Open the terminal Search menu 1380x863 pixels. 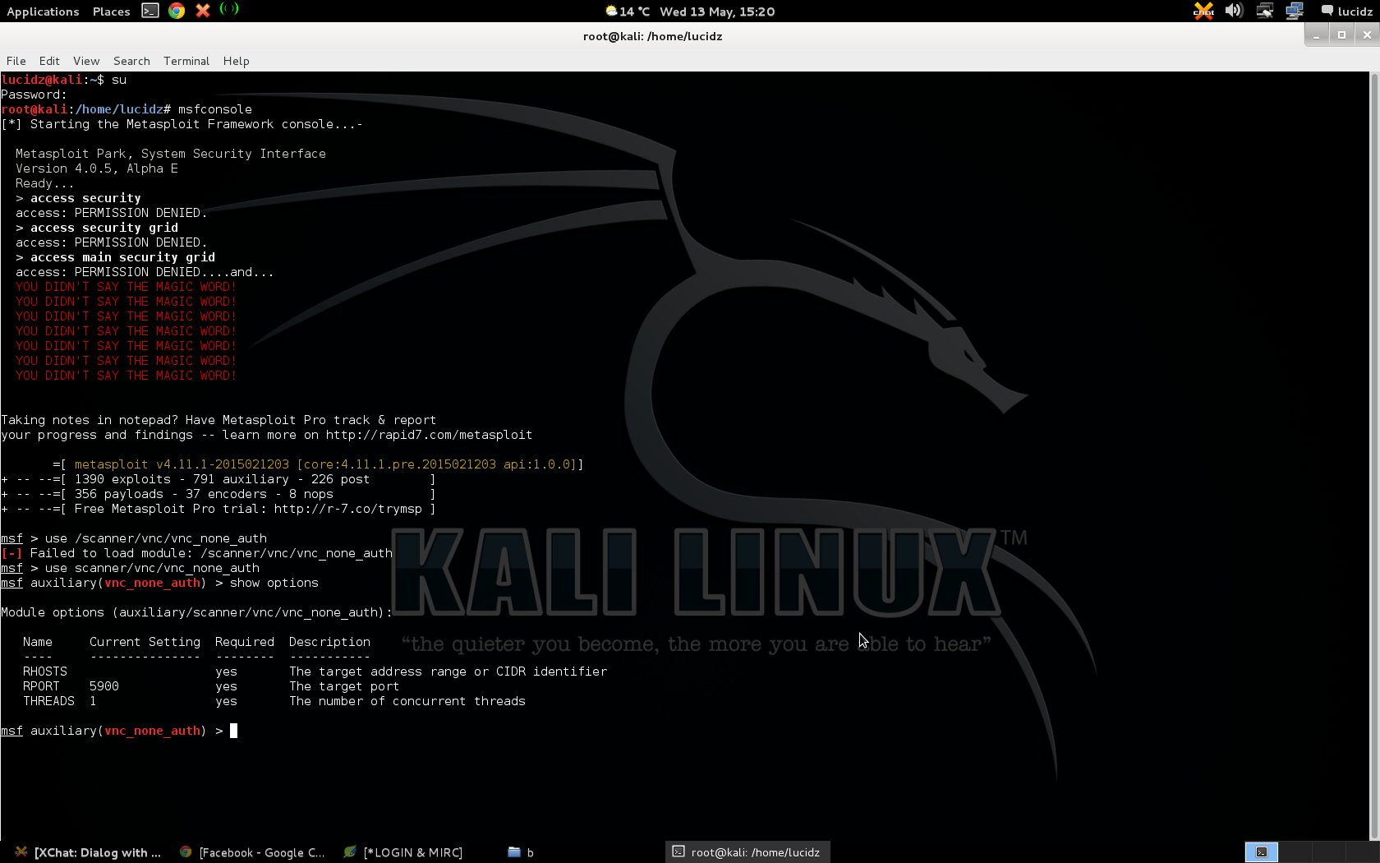pyautogui.click(x=131, y=61)
